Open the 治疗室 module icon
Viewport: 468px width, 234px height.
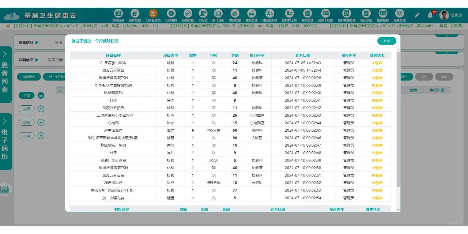203,13
